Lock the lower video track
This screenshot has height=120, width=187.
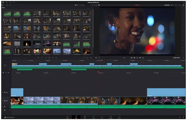[x=3, y=101]
